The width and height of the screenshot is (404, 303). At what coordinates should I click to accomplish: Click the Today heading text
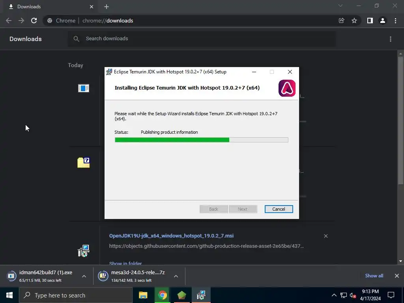point(75,65)
